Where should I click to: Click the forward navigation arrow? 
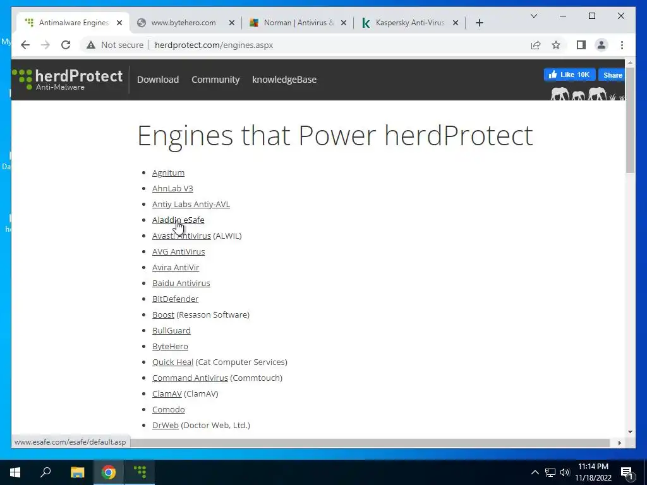pos(45,45)
